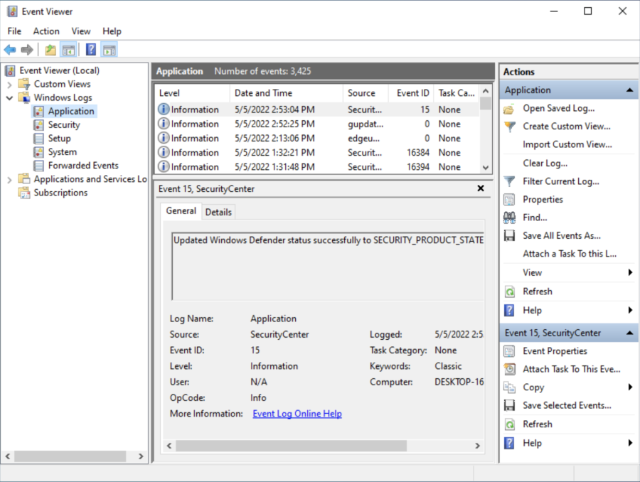
Task: Open the Action menu
Action: point(46,31)
